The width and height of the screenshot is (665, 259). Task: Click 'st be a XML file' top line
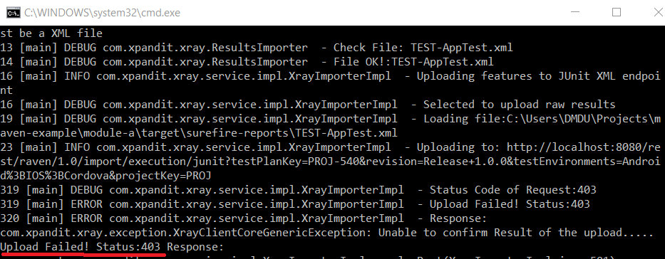(51, 33)
